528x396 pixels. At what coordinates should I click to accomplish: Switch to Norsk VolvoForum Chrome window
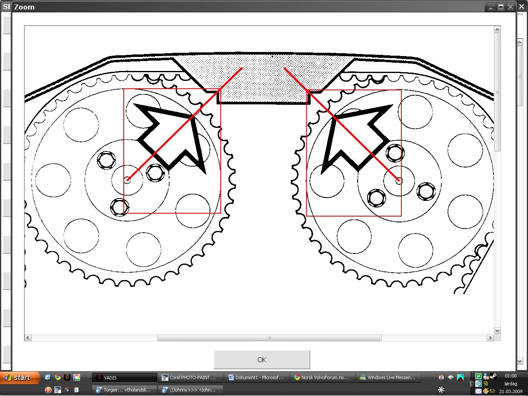tap(322, 377)
